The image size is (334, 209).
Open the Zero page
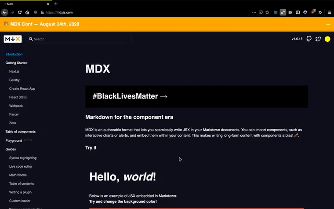click(x=12, y=123)
